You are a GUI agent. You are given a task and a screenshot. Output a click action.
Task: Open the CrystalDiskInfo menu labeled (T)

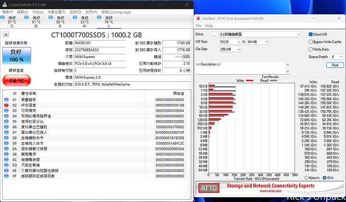57,12
